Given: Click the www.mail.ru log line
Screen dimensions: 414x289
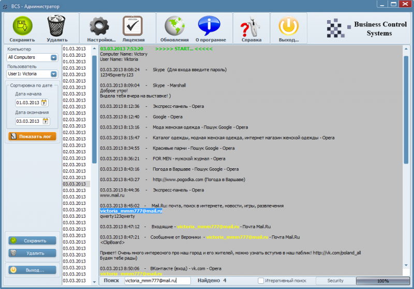Looking at the screenshot, I should (112, 195).
